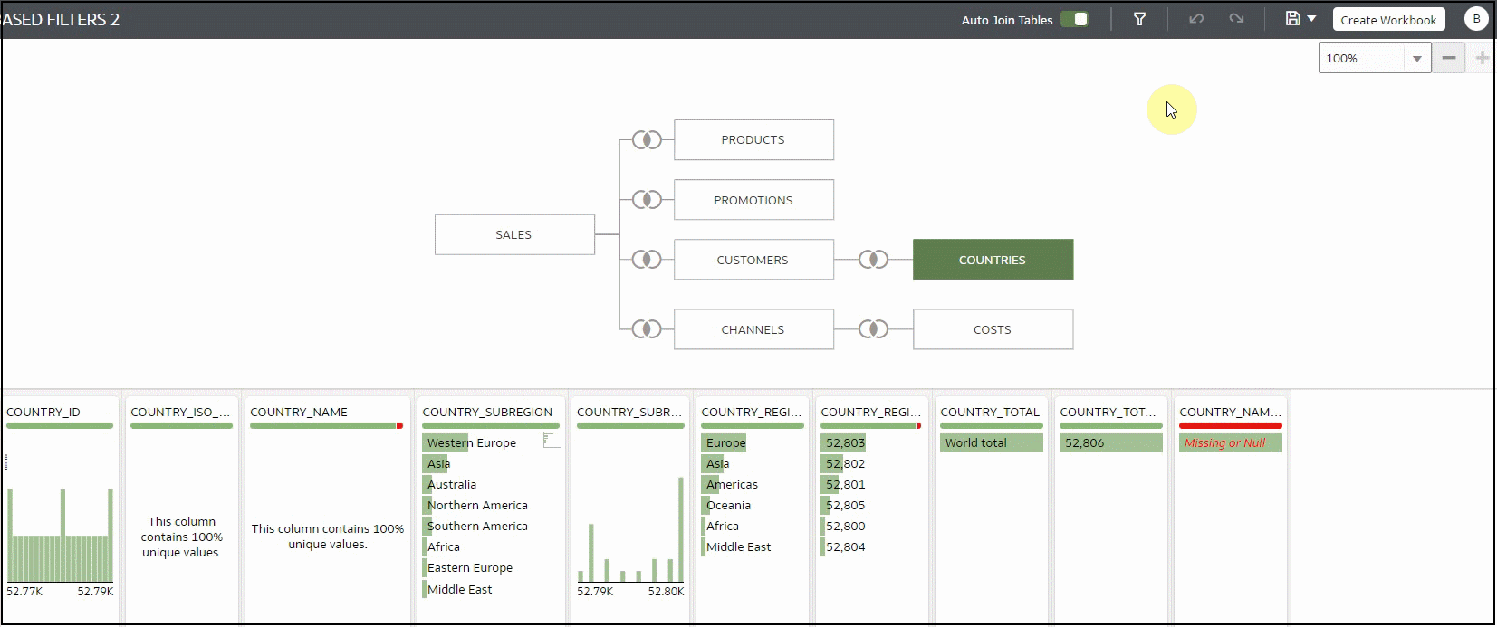Image resolution: width=1497 pixels, height=627 pixels.
Task: Zoom in with the plus button
Action: click(1482, 58)
